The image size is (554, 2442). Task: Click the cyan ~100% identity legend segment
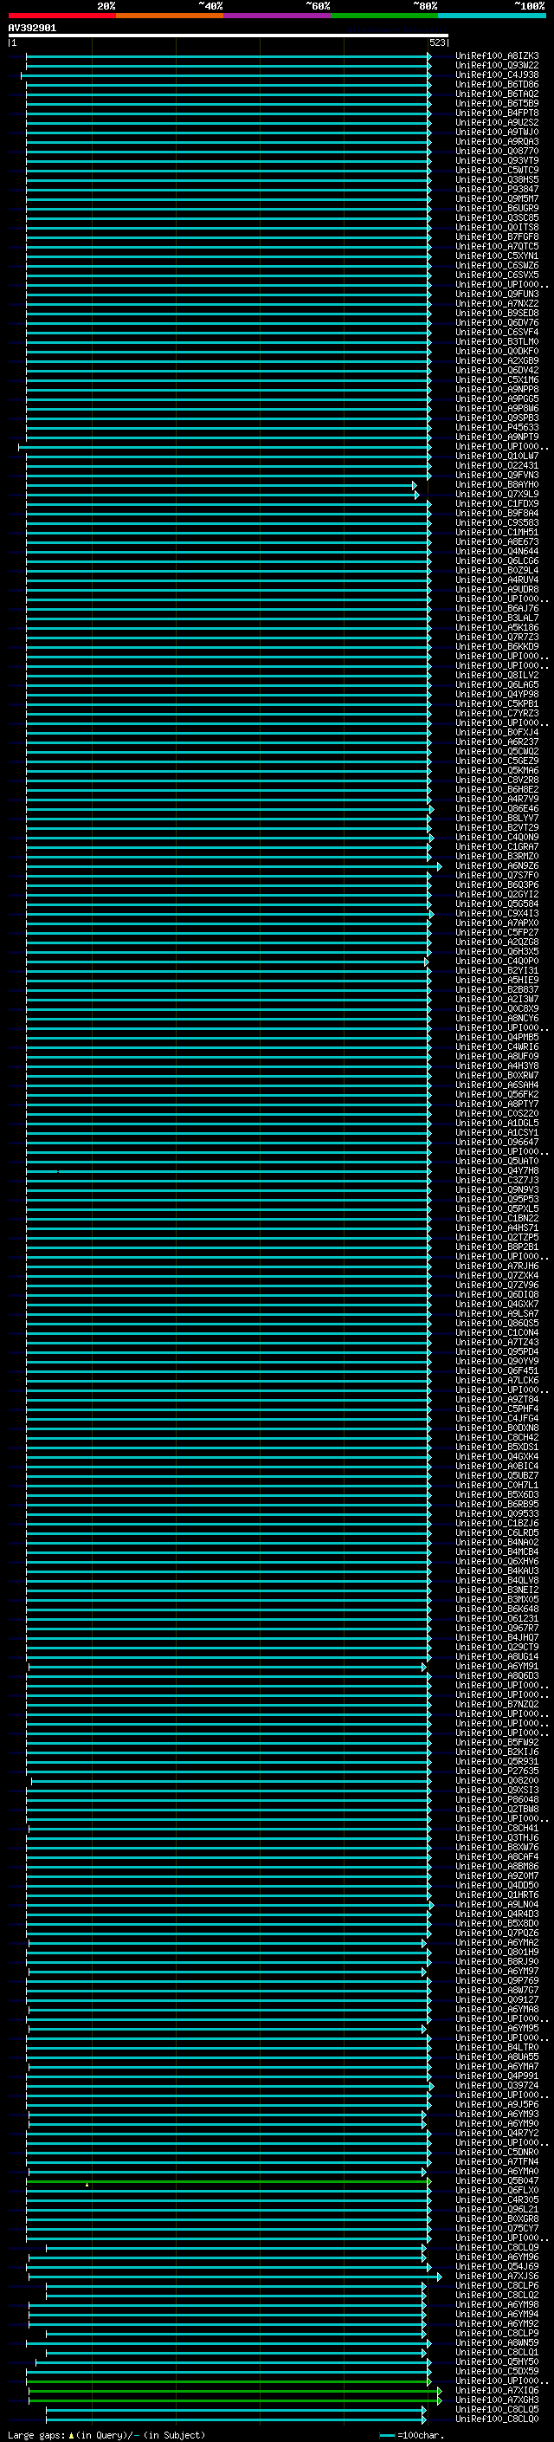pos(492,16)
